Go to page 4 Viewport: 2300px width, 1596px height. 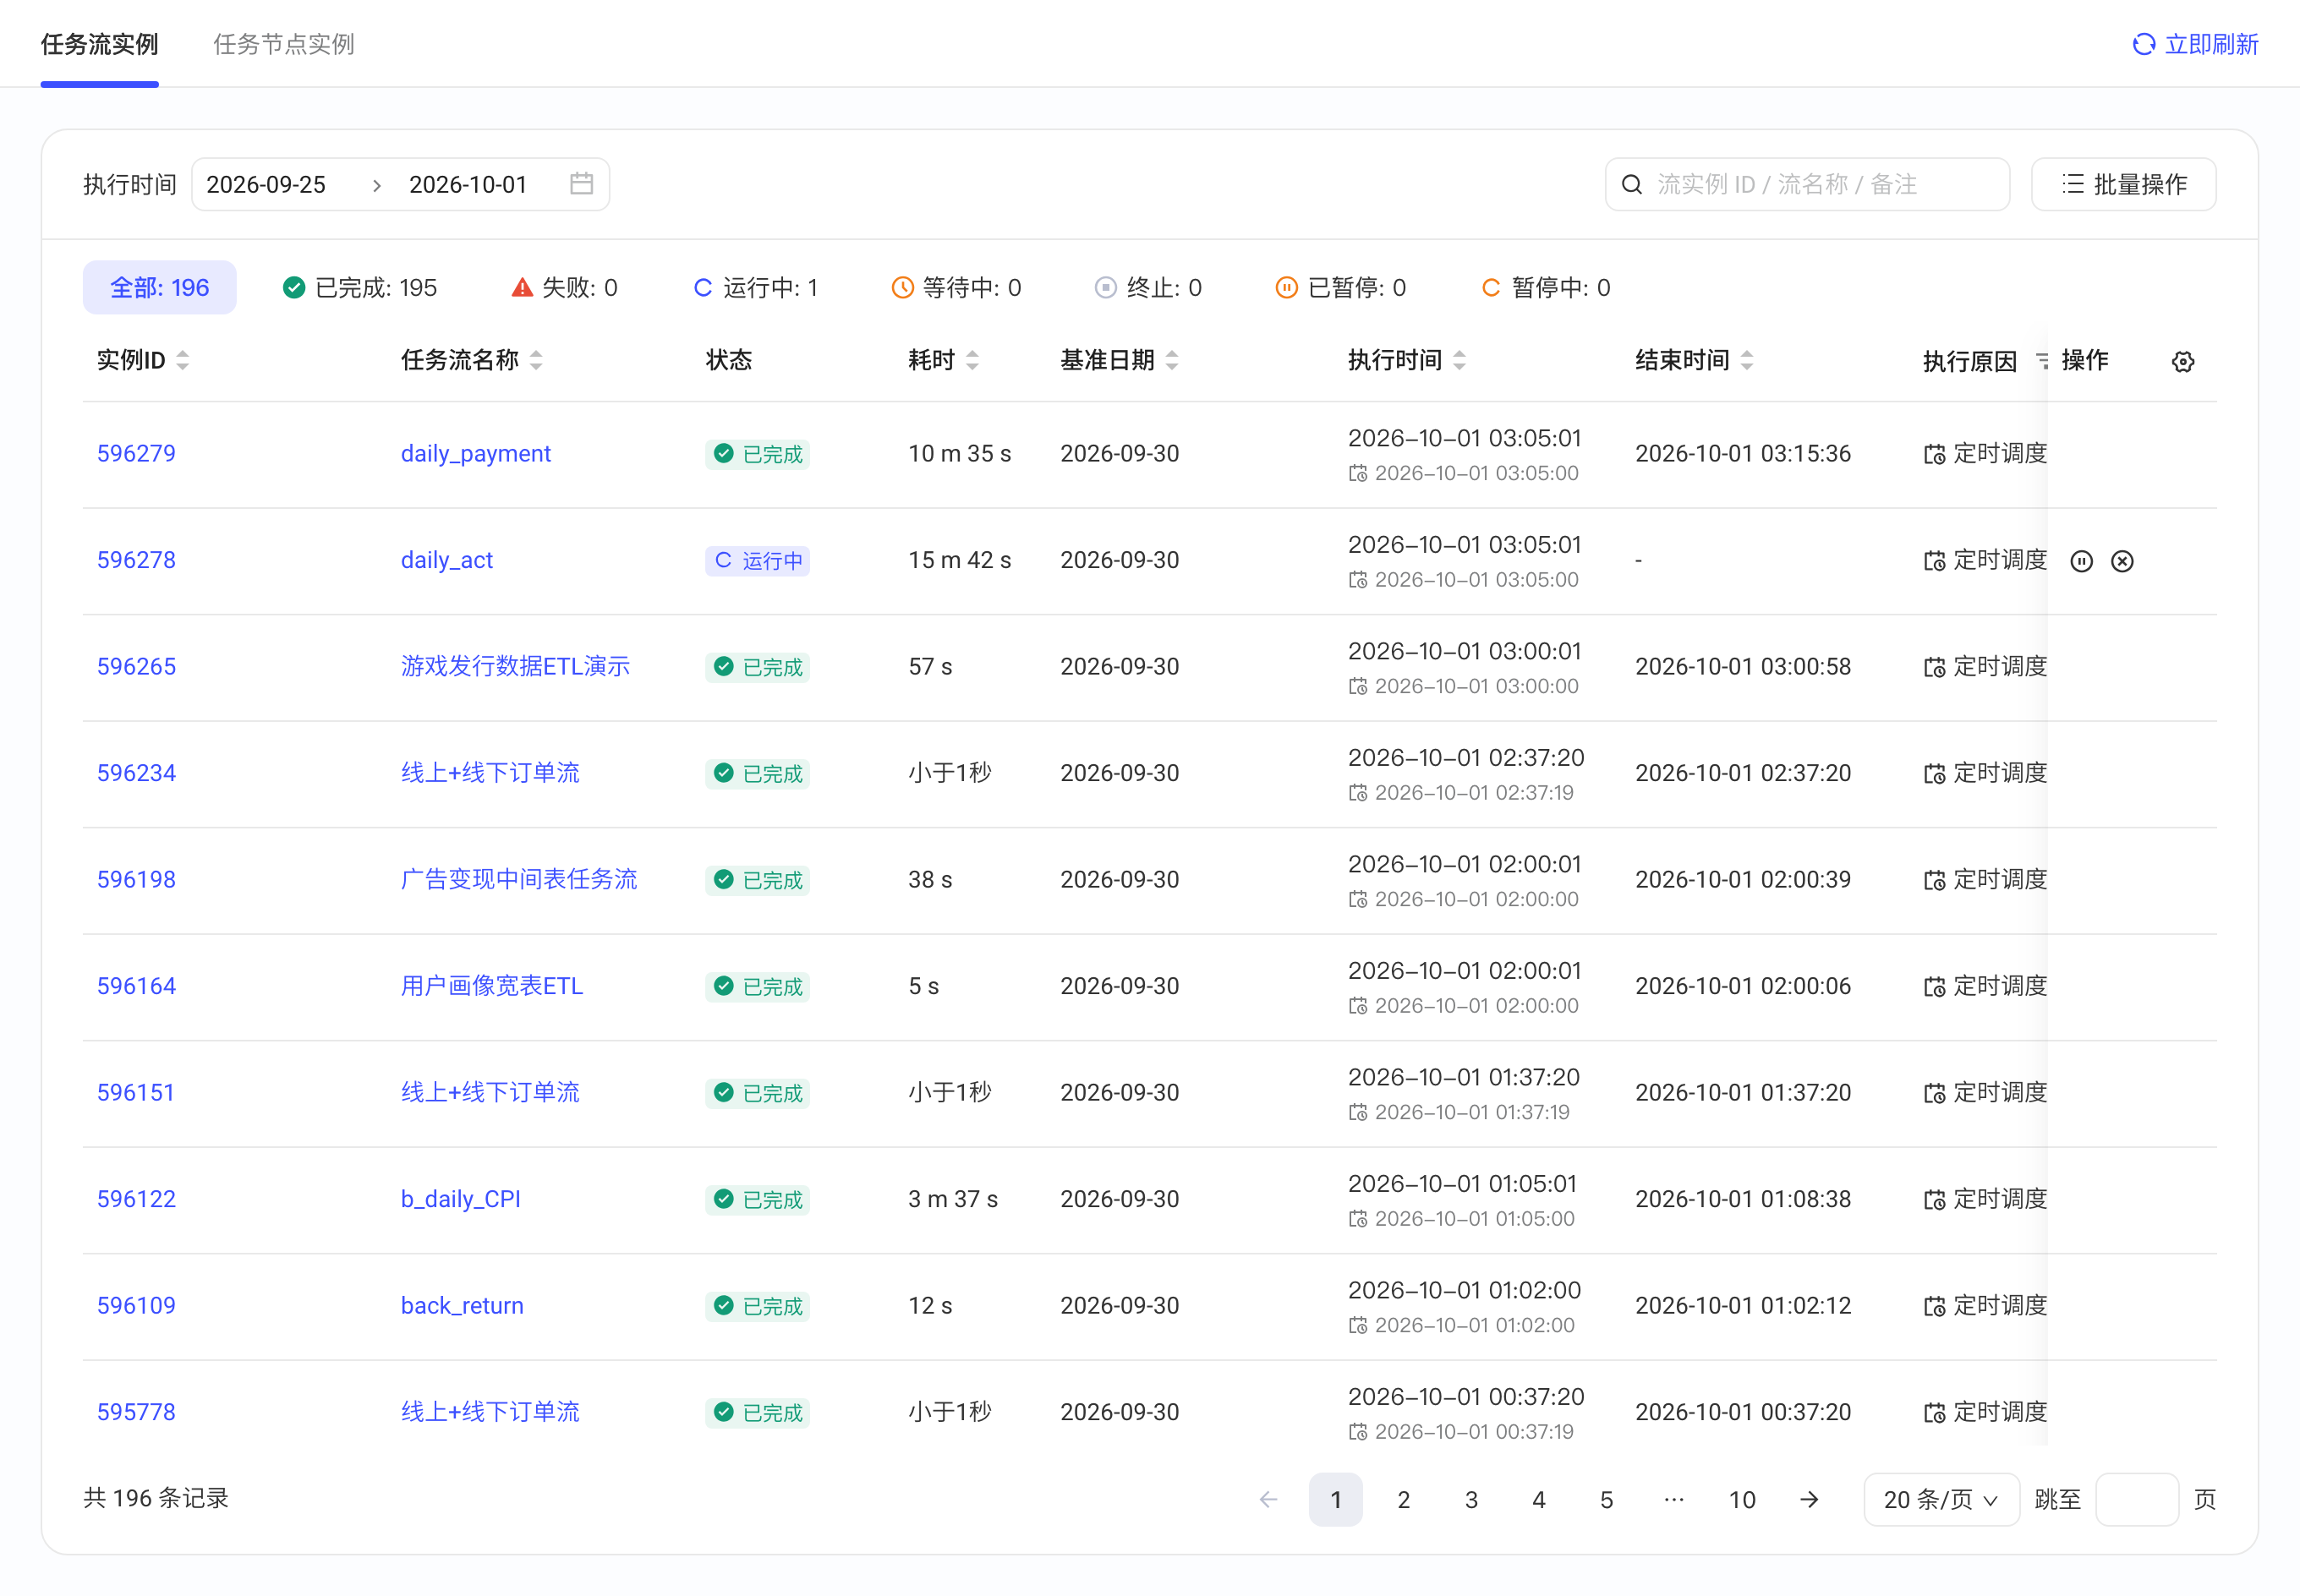click(x=1539, y=1499)
